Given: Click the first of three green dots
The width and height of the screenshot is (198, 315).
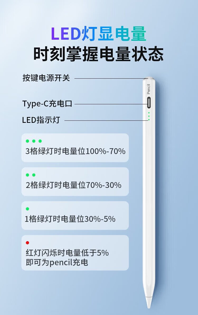Looking at the screenshot, I should (x=27, y=141).
